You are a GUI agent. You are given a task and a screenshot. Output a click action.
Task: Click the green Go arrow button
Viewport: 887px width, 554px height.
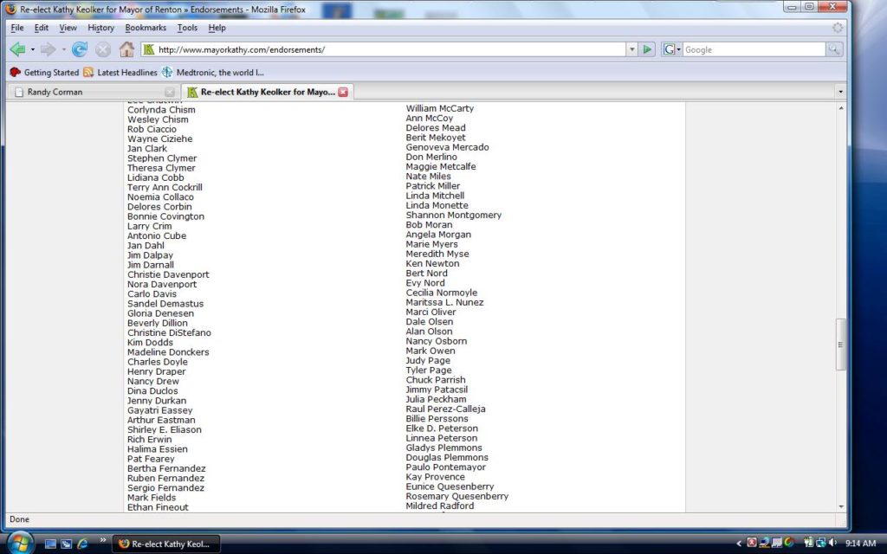pos(647,49)
